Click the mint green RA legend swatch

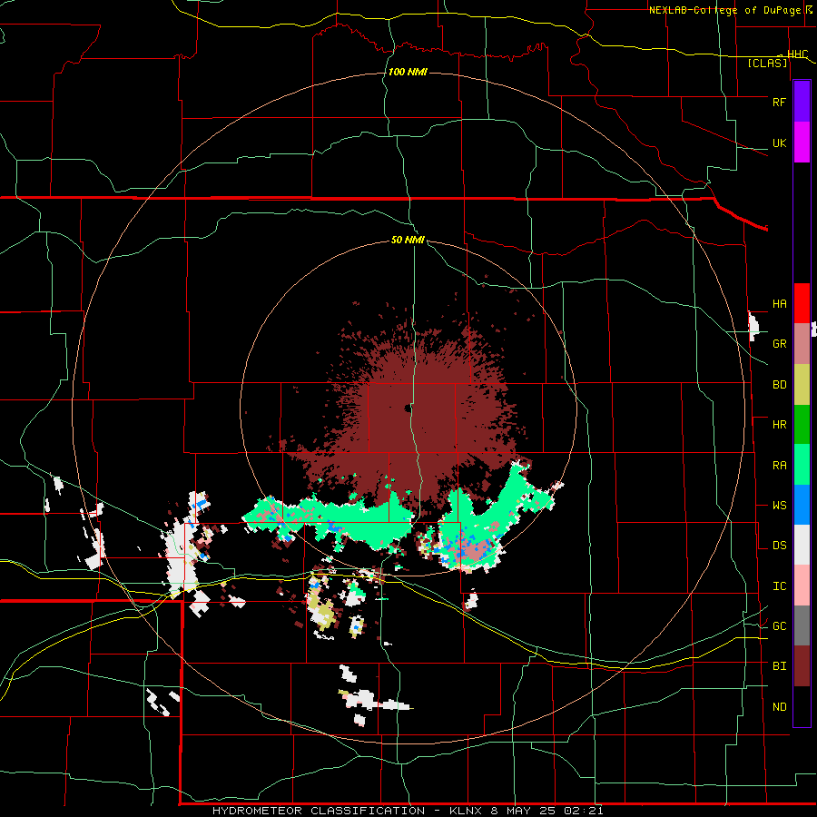tap(802, 465)
